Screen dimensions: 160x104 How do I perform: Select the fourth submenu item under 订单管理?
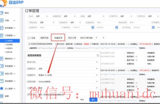click(9, 52)
